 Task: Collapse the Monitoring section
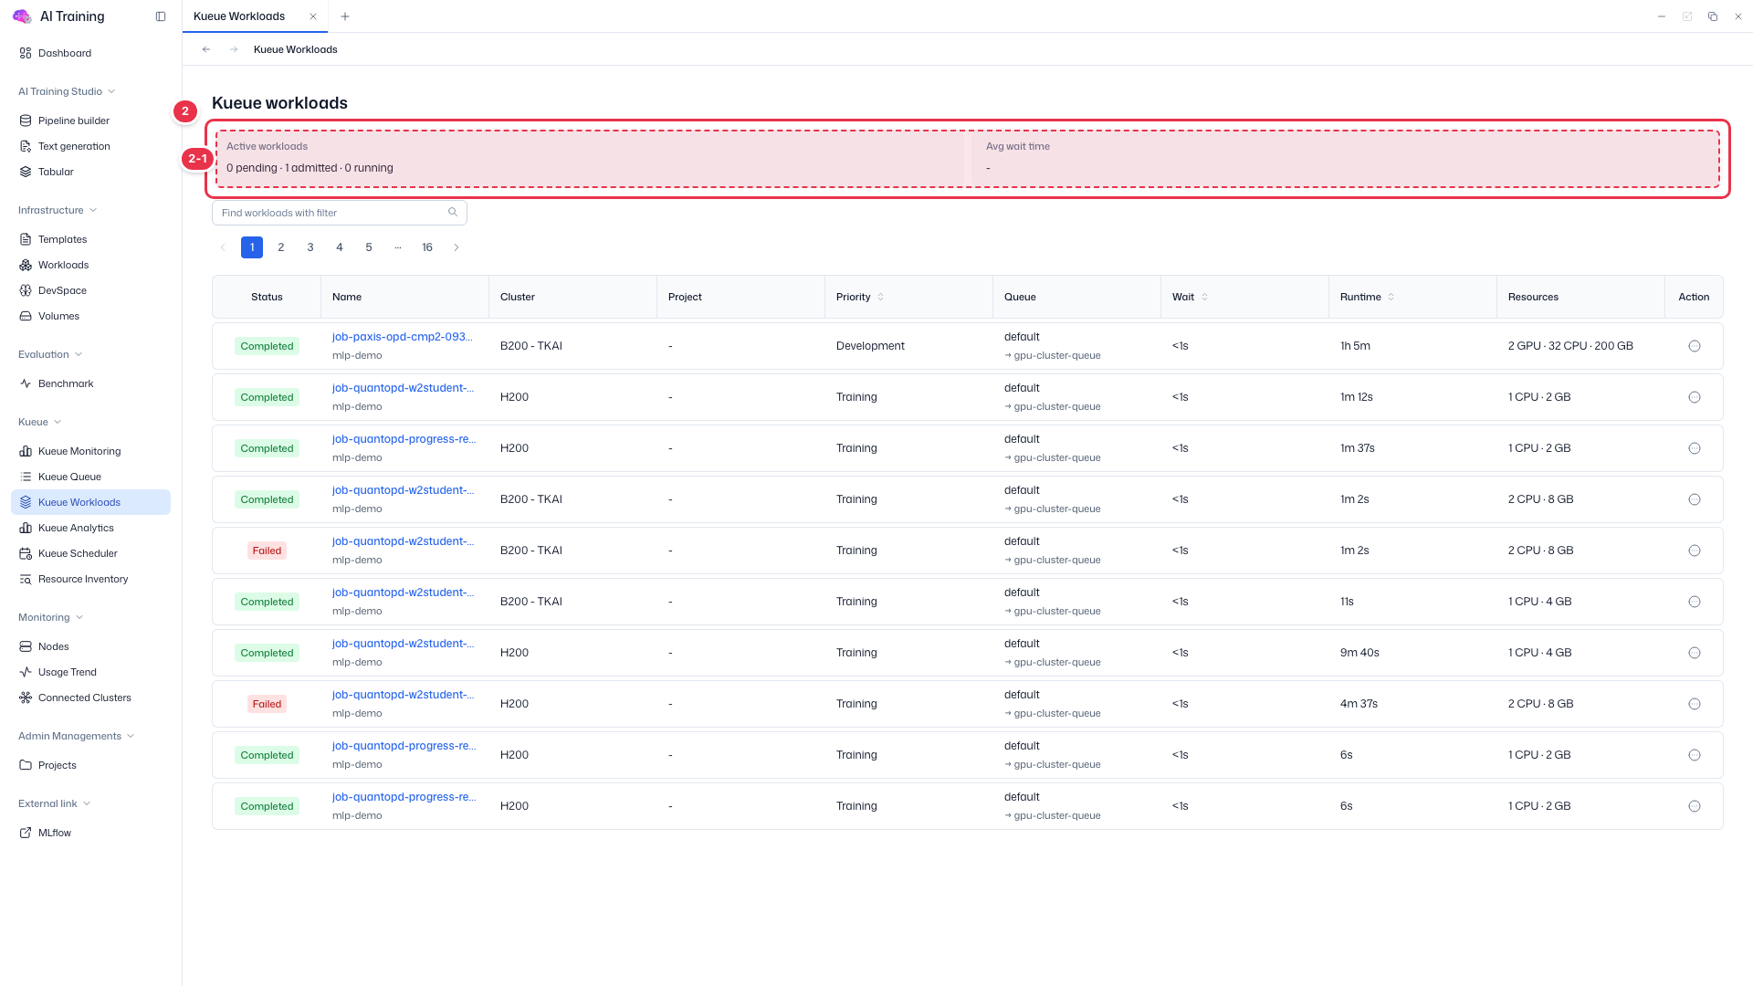[50, 617]
